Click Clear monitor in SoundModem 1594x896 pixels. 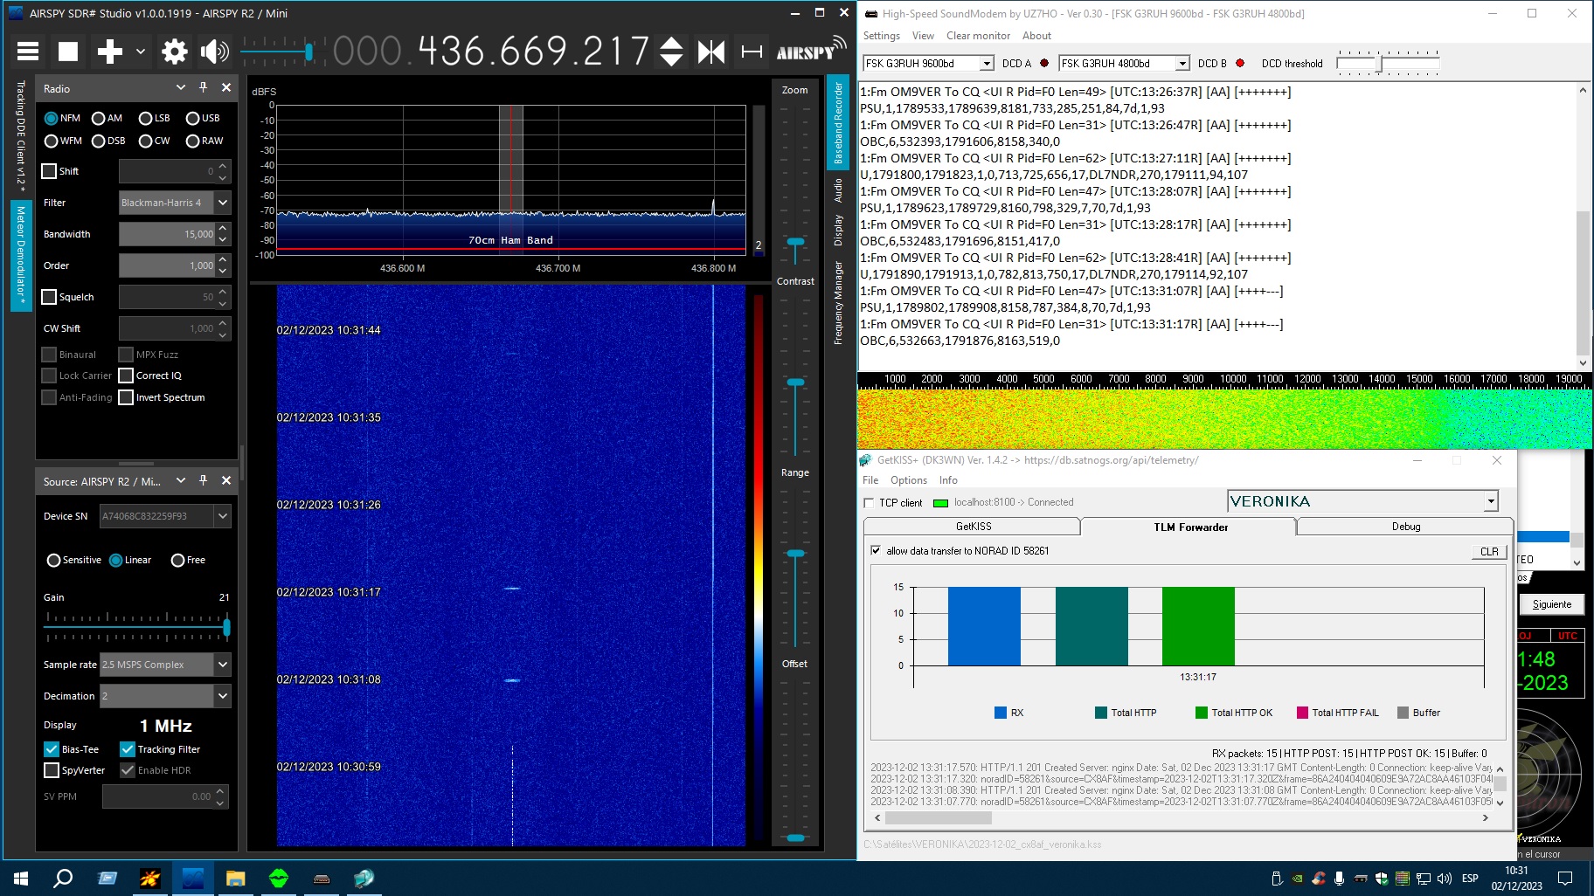click(x=978, y=36)
